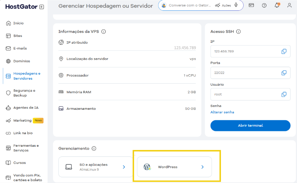Copy the SSH Porta value
The height and width of the screenshot is (183, 297).
pos(284,73)
